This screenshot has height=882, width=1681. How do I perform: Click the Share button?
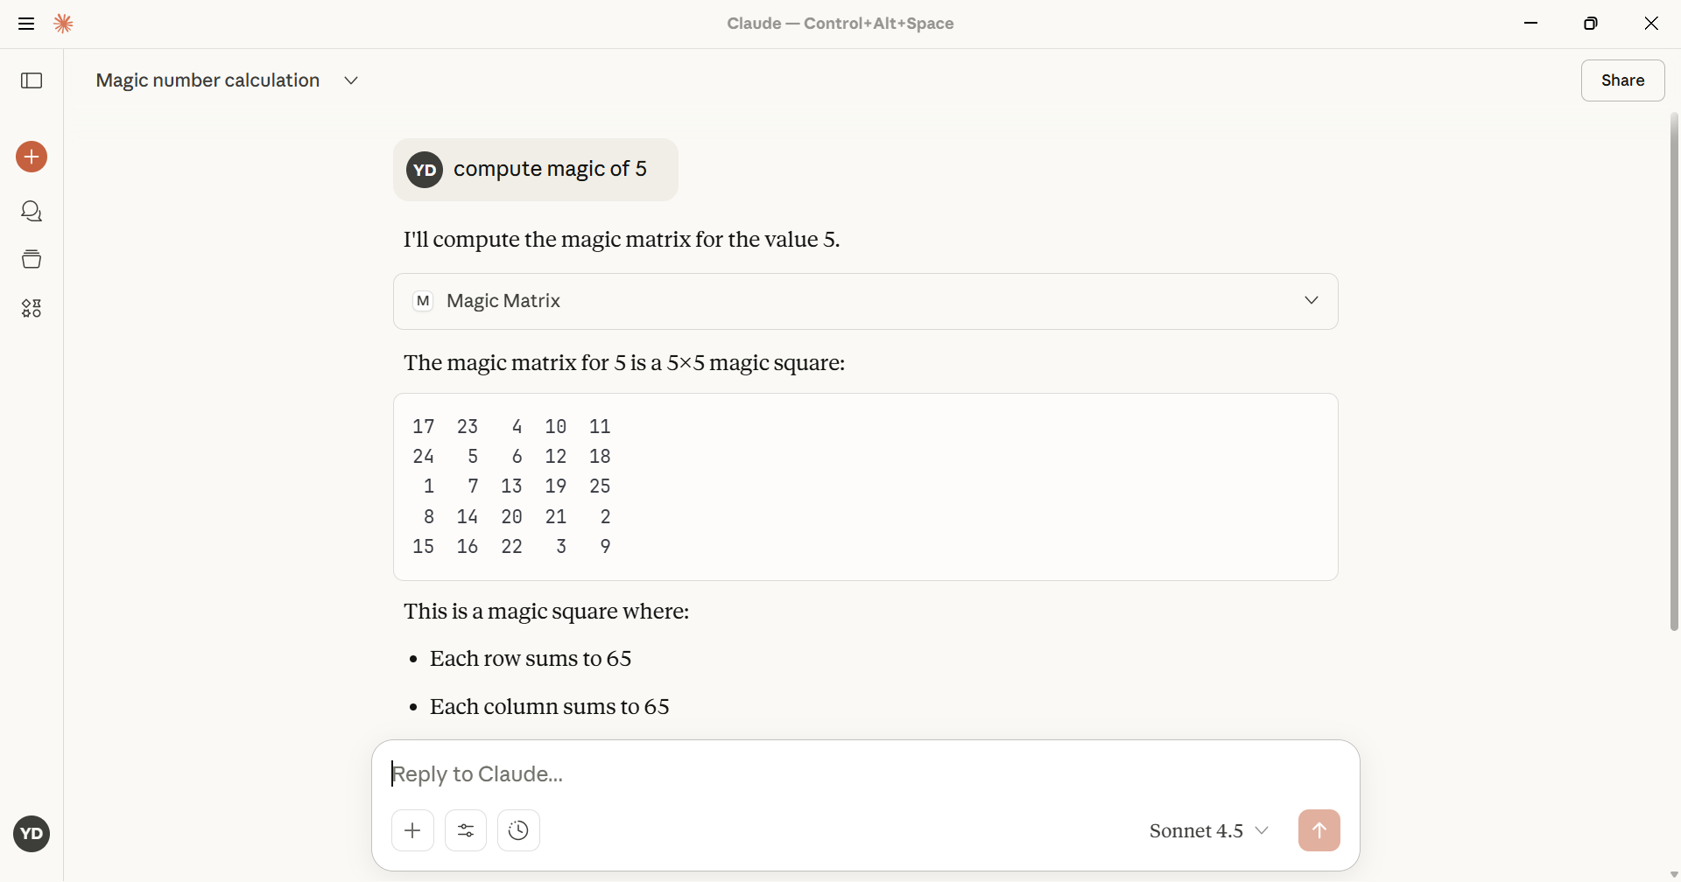pos(1622,80)
